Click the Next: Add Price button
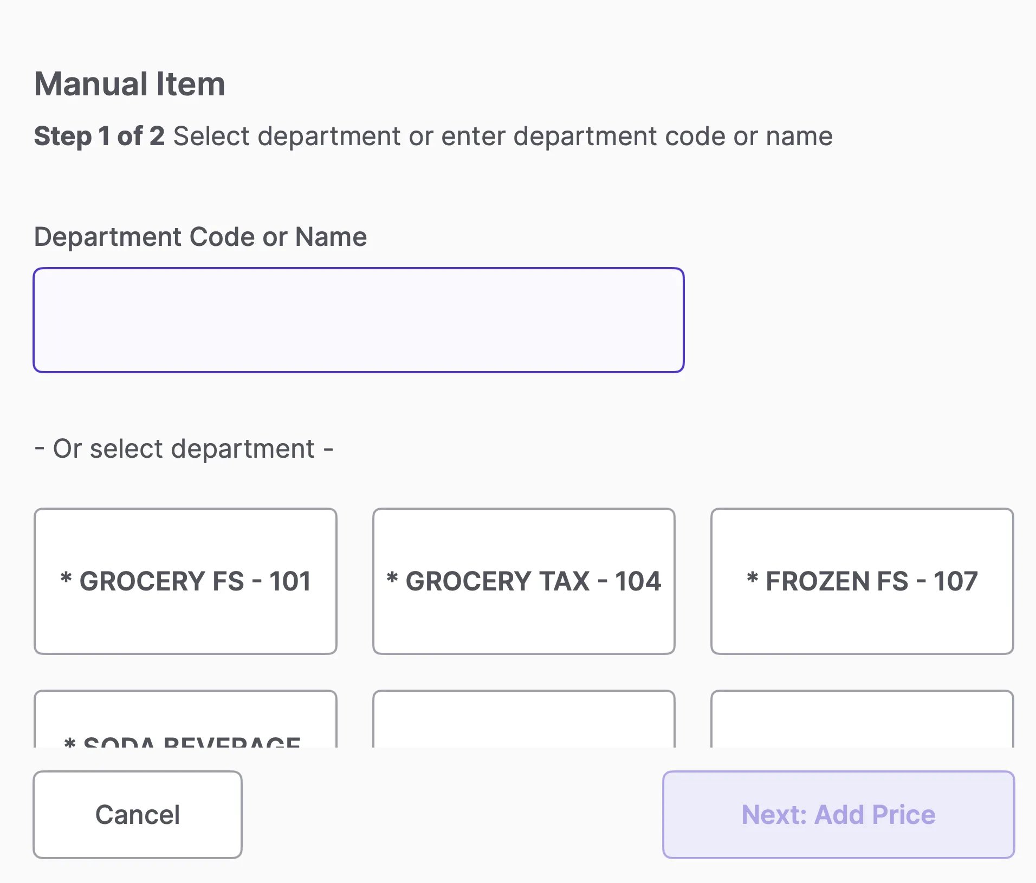This screenshot has height=883, width=1036. (838, 815)
